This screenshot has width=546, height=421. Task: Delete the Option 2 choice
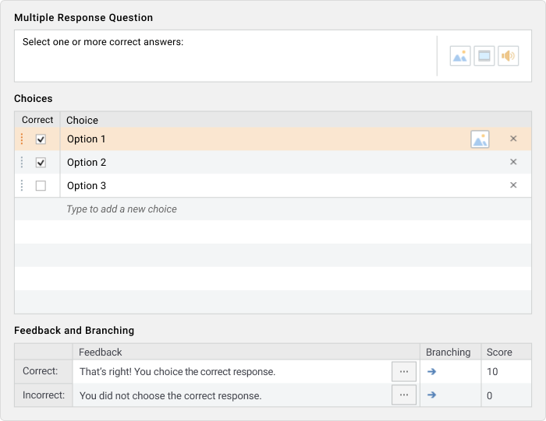click(513, 162)
